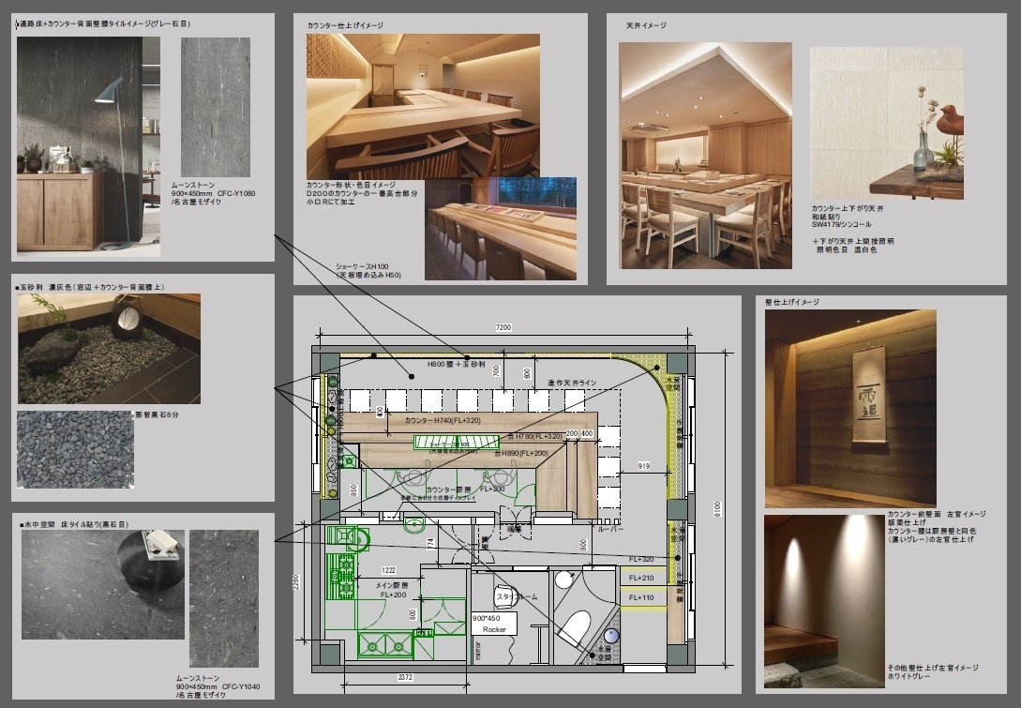Image resolution: width=1021 pixels, height=708 pixels.
Task: Select the CFC-Y1040 moonstone tile sample
Action: click(x=224, y=598)
